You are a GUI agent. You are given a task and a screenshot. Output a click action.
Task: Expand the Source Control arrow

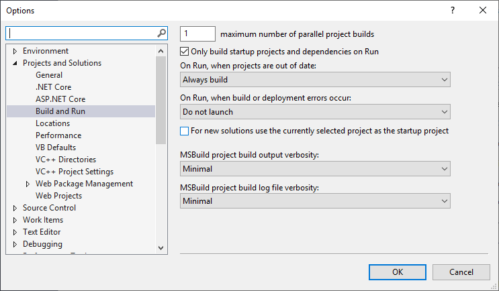pos(15,208)
